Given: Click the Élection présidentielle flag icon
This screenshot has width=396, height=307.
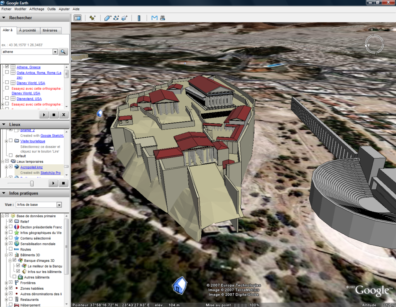Looking at the screenshot, I should (17, 227).
